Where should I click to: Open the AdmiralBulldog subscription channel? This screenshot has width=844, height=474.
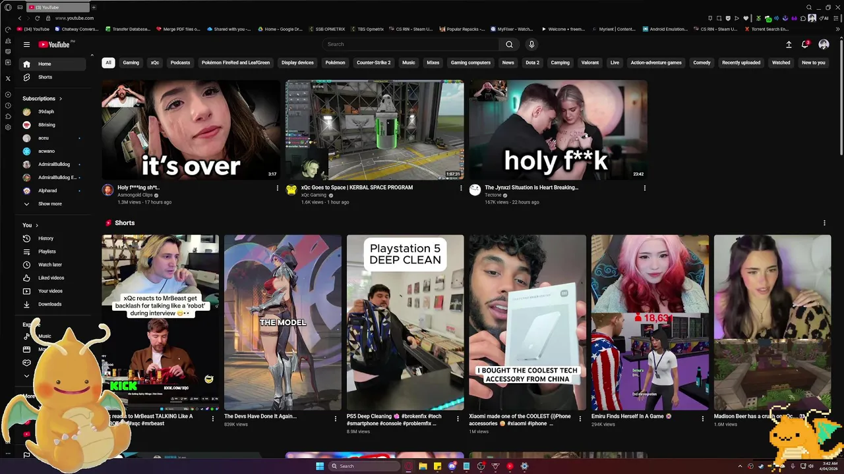(x=53, y=164)
